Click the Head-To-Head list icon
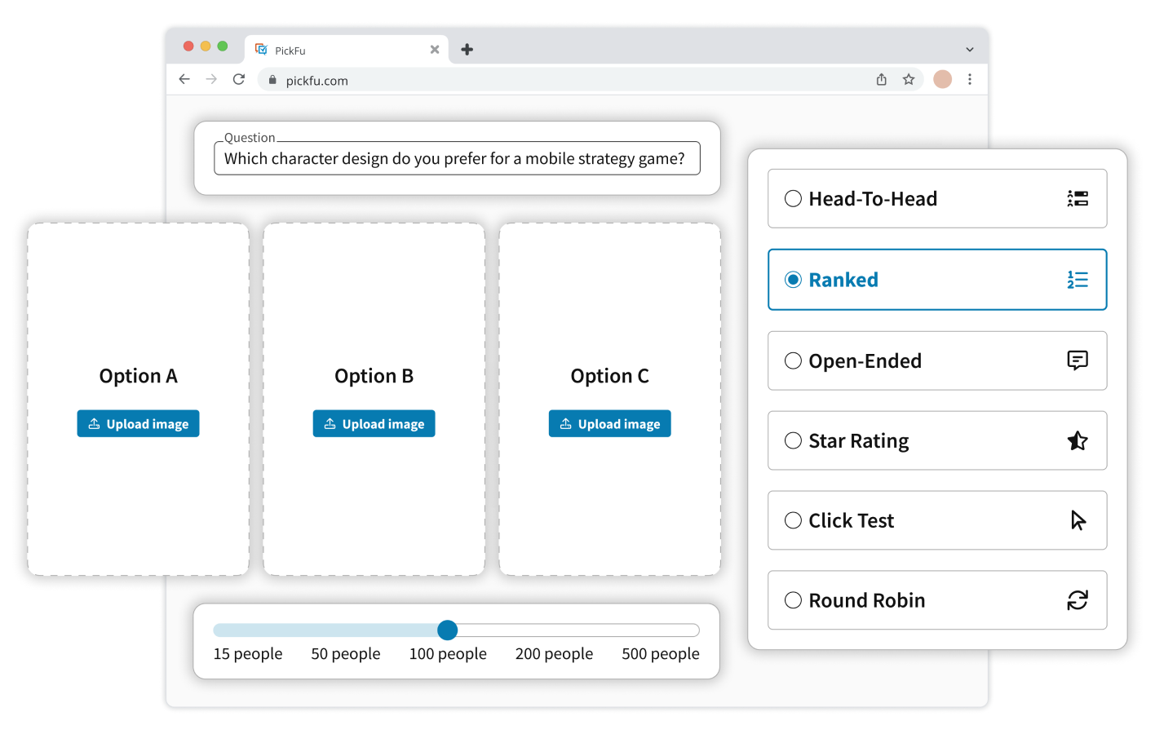The image size is (1155, 734). point(1078,198)
